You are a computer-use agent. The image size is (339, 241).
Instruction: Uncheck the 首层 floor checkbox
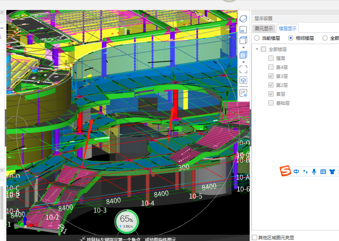[271, 94]
